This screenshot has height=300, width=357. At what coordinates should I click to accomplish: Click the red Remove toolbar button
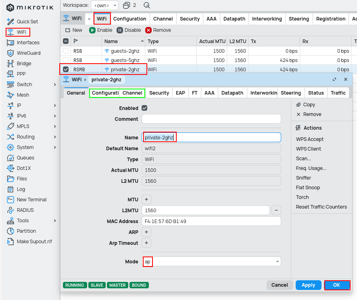point(158,30)
